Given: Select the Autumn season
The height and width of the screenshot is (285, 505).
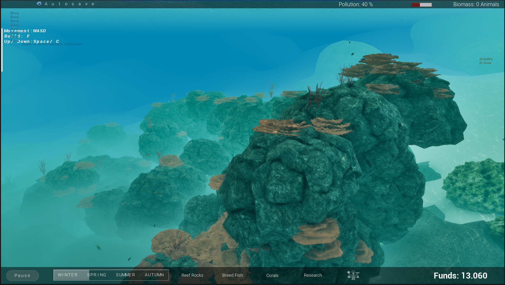Looking at the screenshot, I should (x=154, y=275).
